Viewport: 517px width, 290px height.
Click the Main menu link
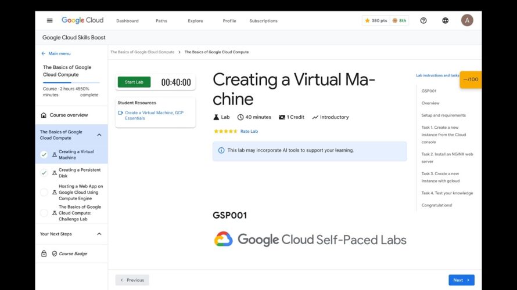59,53
